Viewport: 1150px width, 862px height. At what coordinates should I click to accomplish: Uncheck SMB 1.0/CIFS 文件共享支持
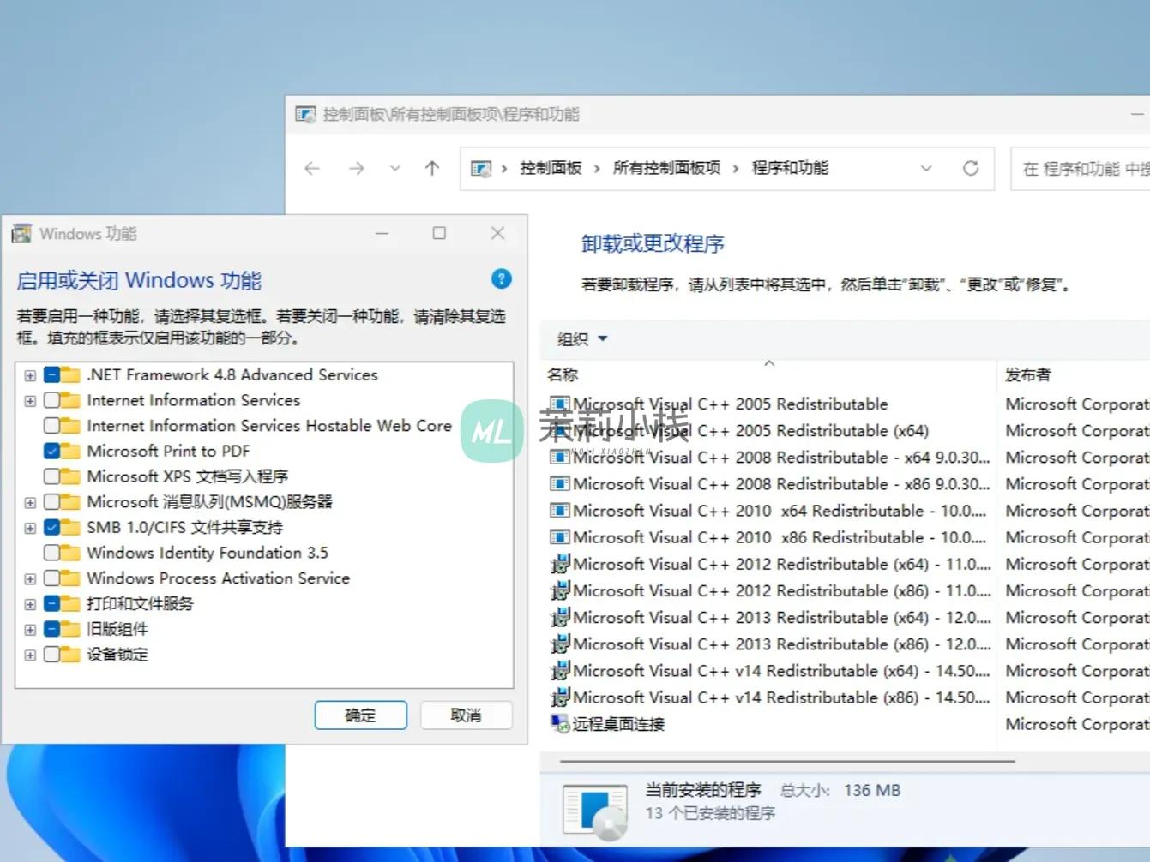click(x=51, y=527)
